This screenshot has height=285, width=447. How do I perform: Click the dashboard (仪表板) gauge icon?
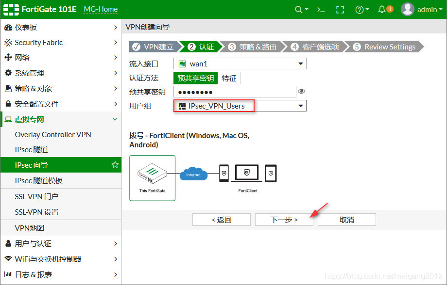[x=8, y=27]
